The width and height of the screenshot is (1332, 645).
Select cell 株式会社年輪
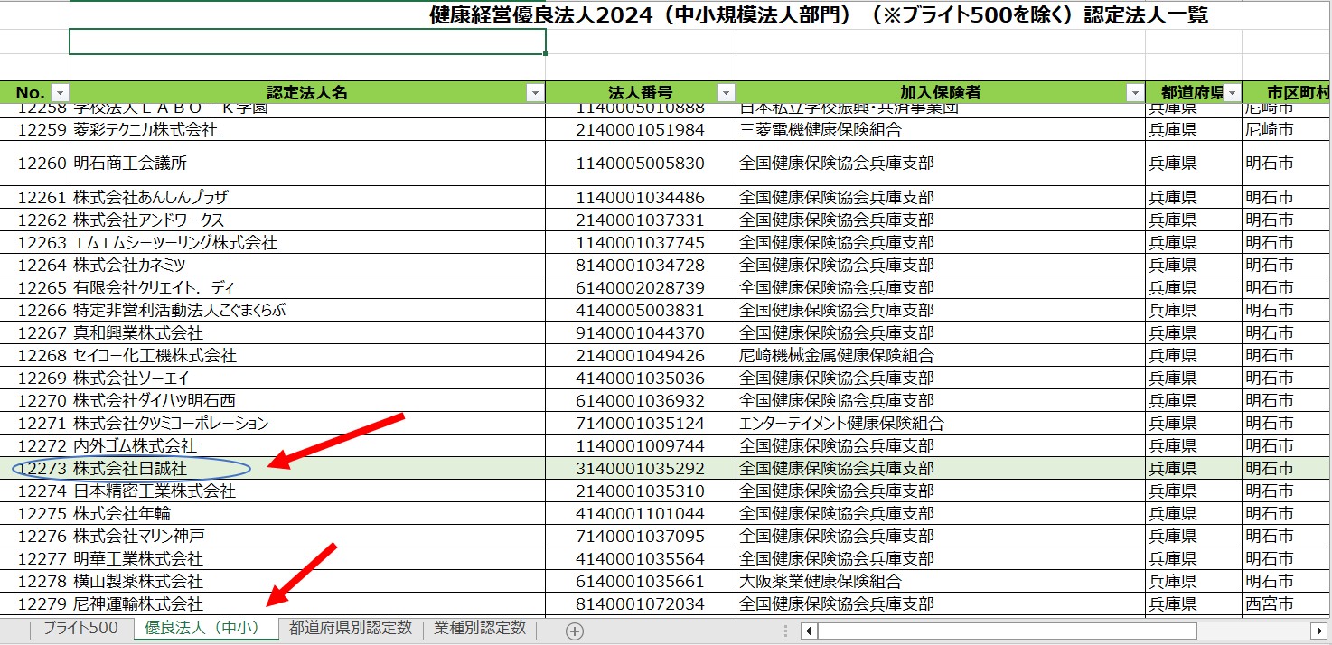pos(308,514)
